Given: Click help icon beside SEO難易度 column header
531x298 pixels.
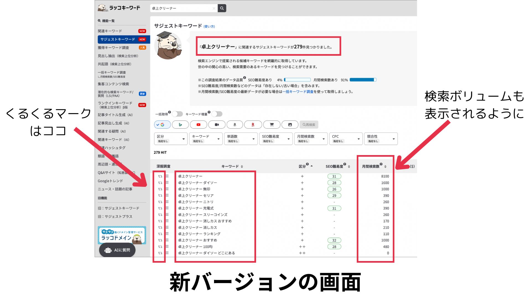Looking at the screenshot, I should (345, 164).
